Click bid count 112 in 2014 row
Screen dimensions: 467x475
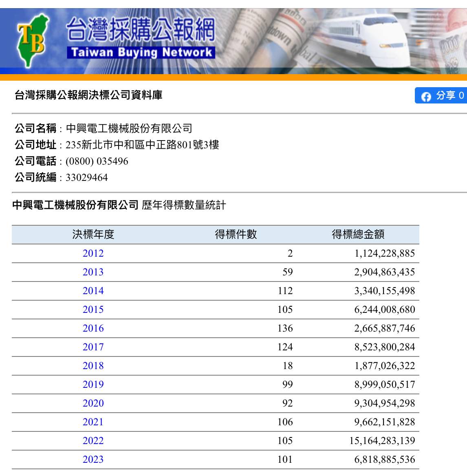coord(285,291)
